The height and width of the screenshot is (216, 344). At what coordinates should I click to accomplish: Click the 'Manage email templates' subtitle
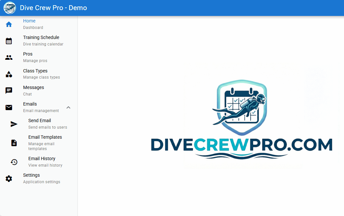coord(41,146)
